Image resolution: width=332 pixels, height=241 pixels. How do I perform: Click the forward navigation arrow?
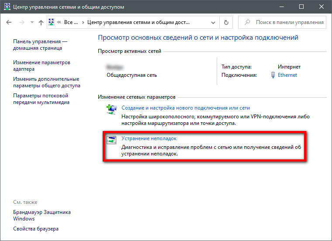coord(22,22)
